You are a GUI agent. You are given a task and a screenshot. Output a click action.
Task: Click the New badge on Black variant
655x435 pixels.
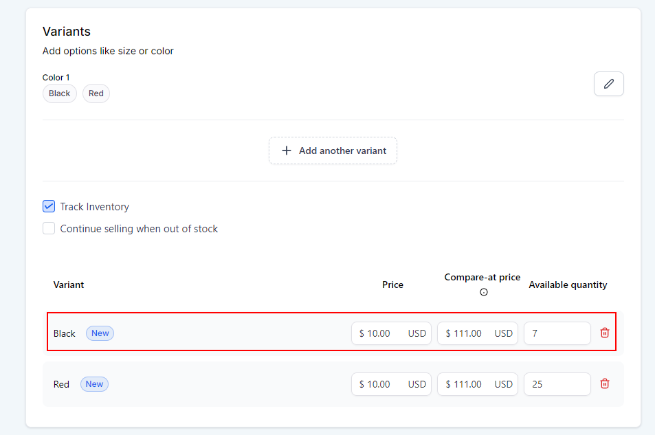100,333
